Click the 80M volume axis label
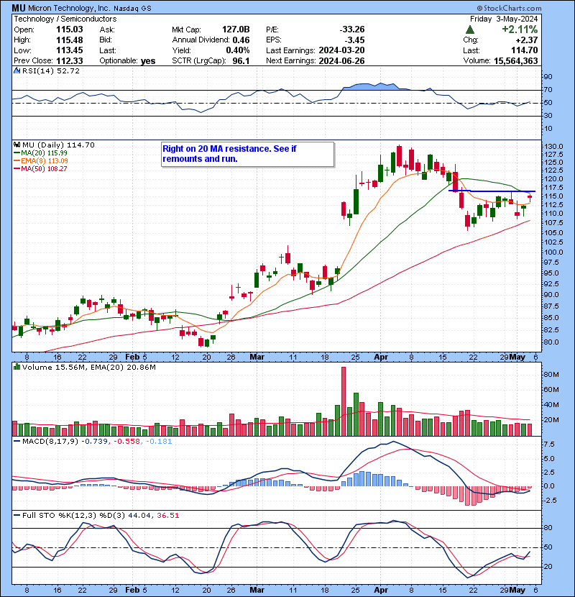This screenshot has height=597, width=575. click(551, 375)
